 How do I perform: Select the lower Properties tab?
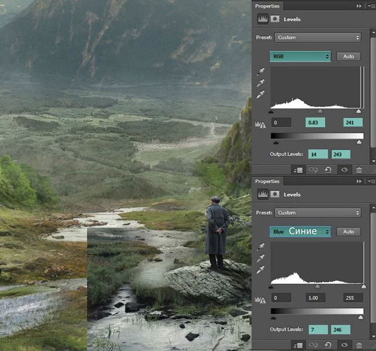pos(267,181)
